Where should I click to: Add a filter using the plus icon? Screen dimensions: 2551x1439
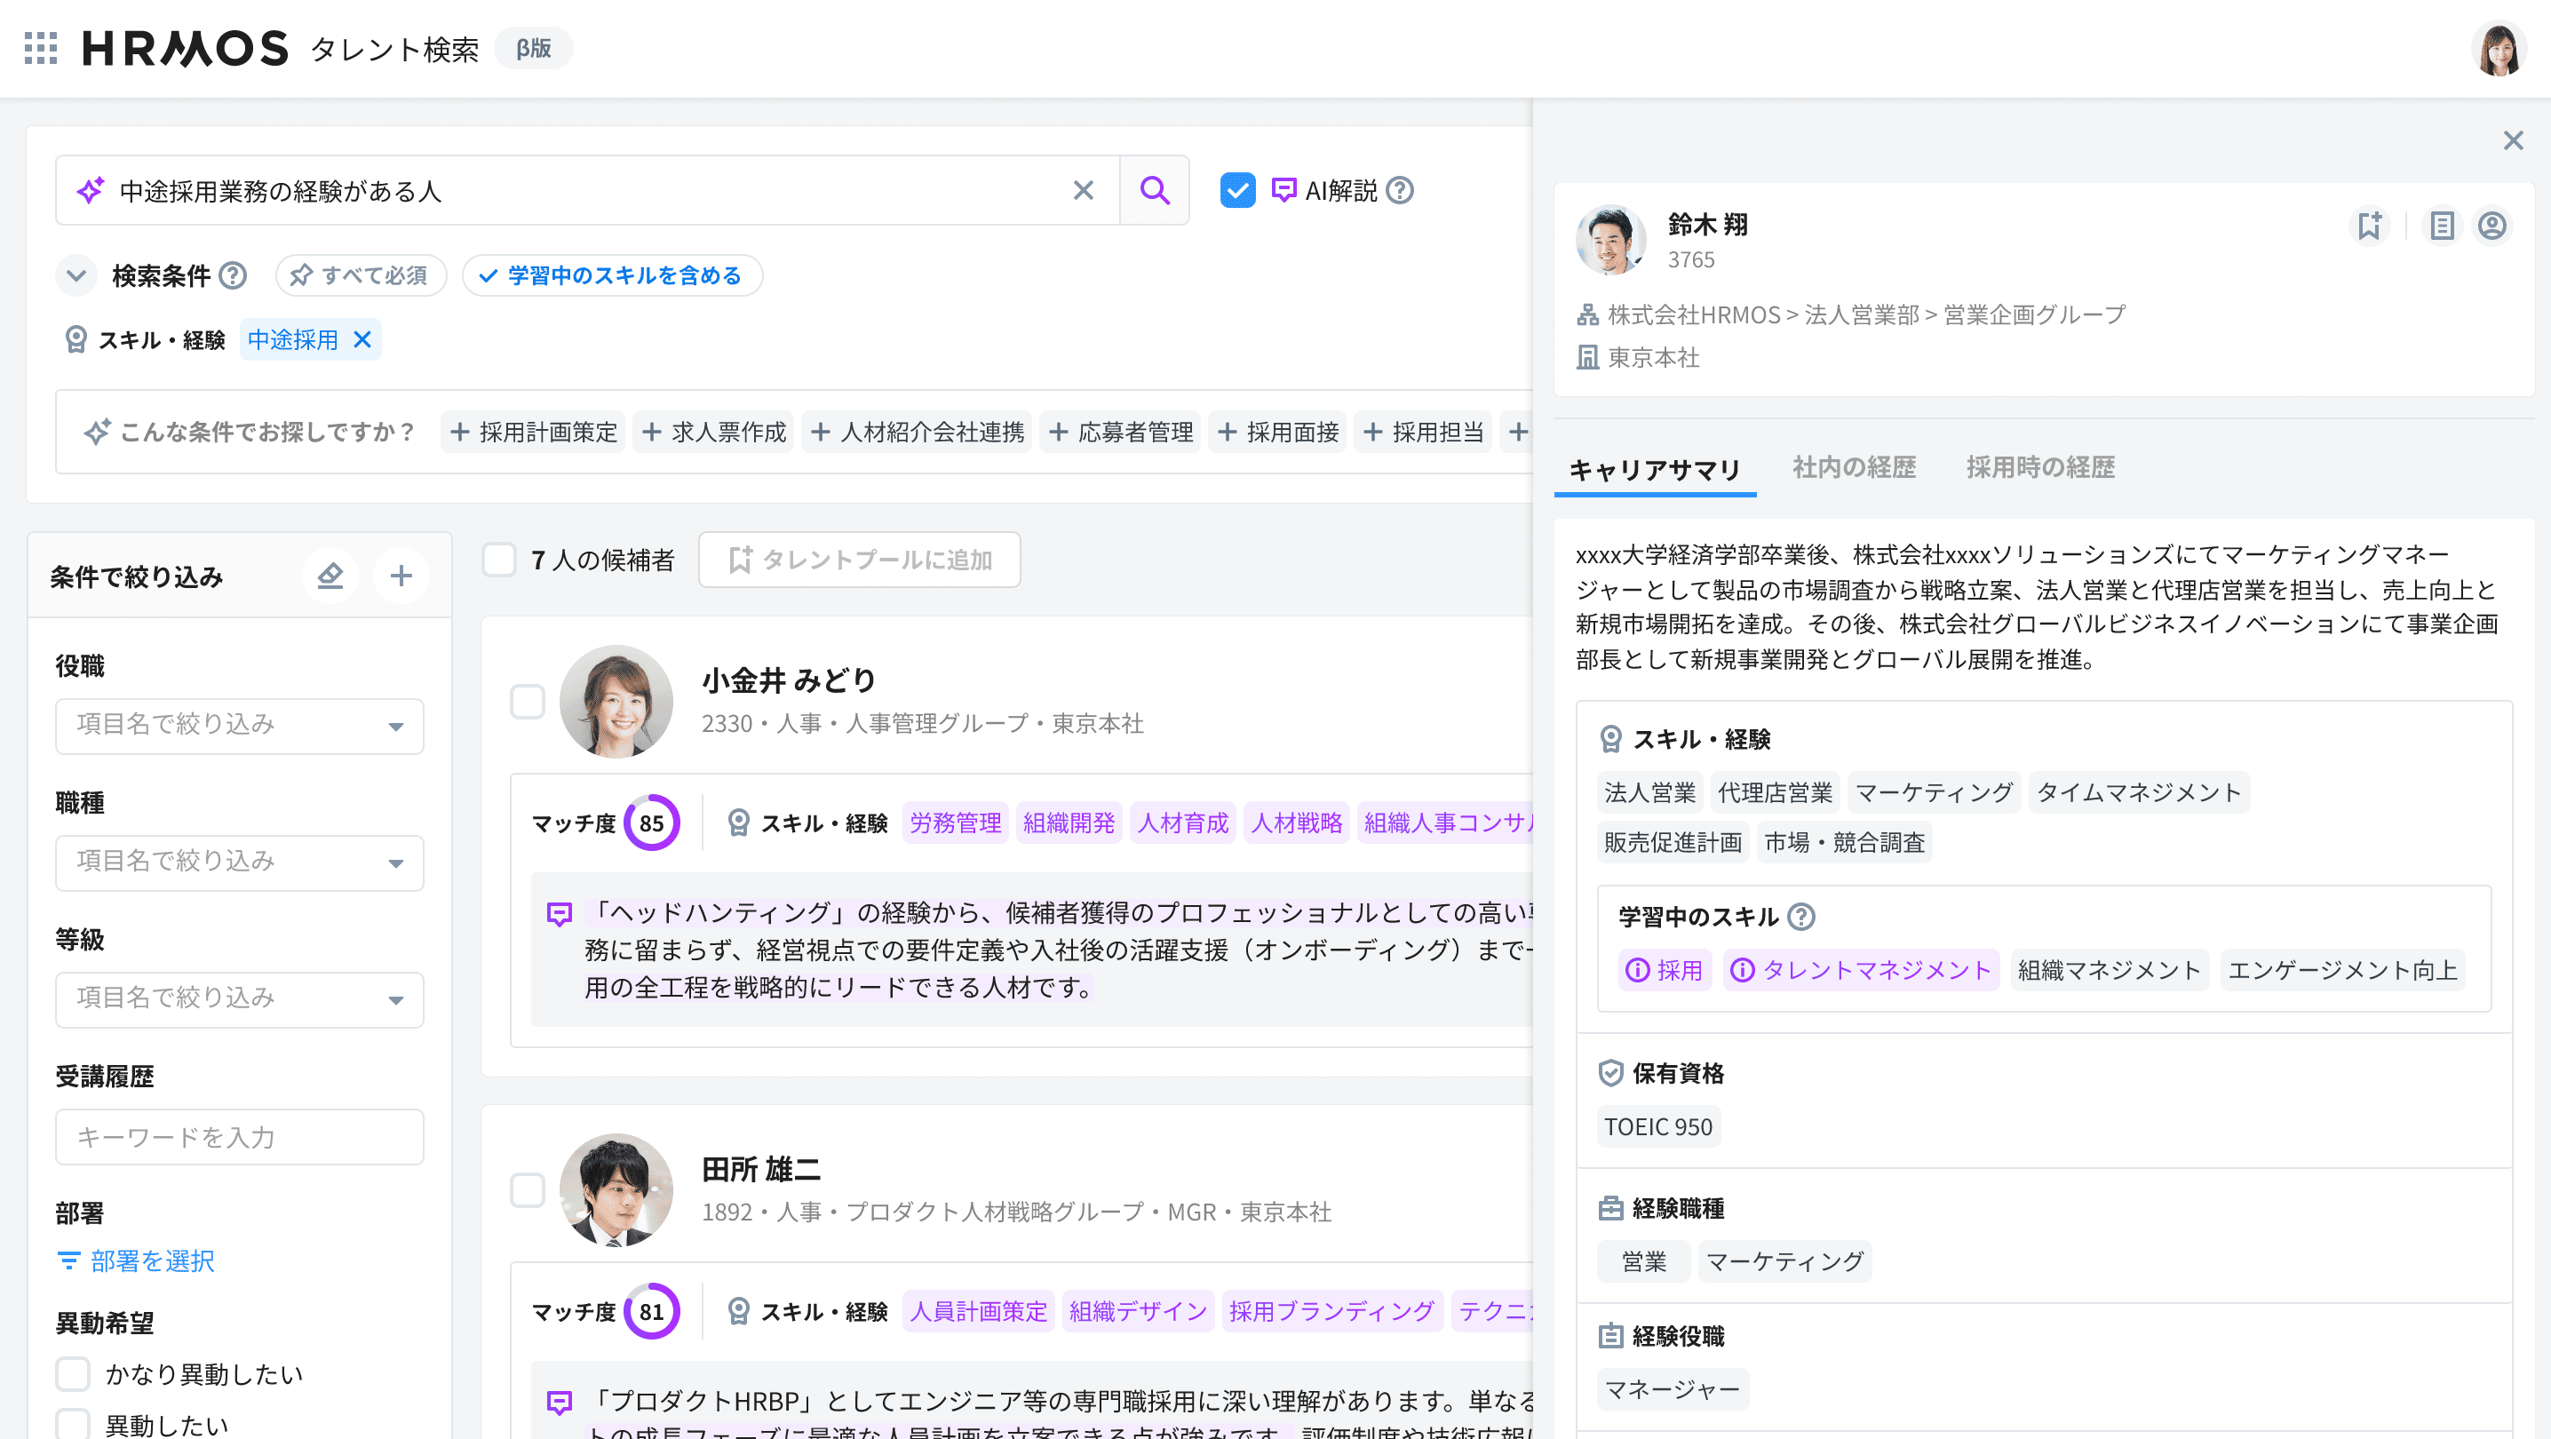pos(401,576)
